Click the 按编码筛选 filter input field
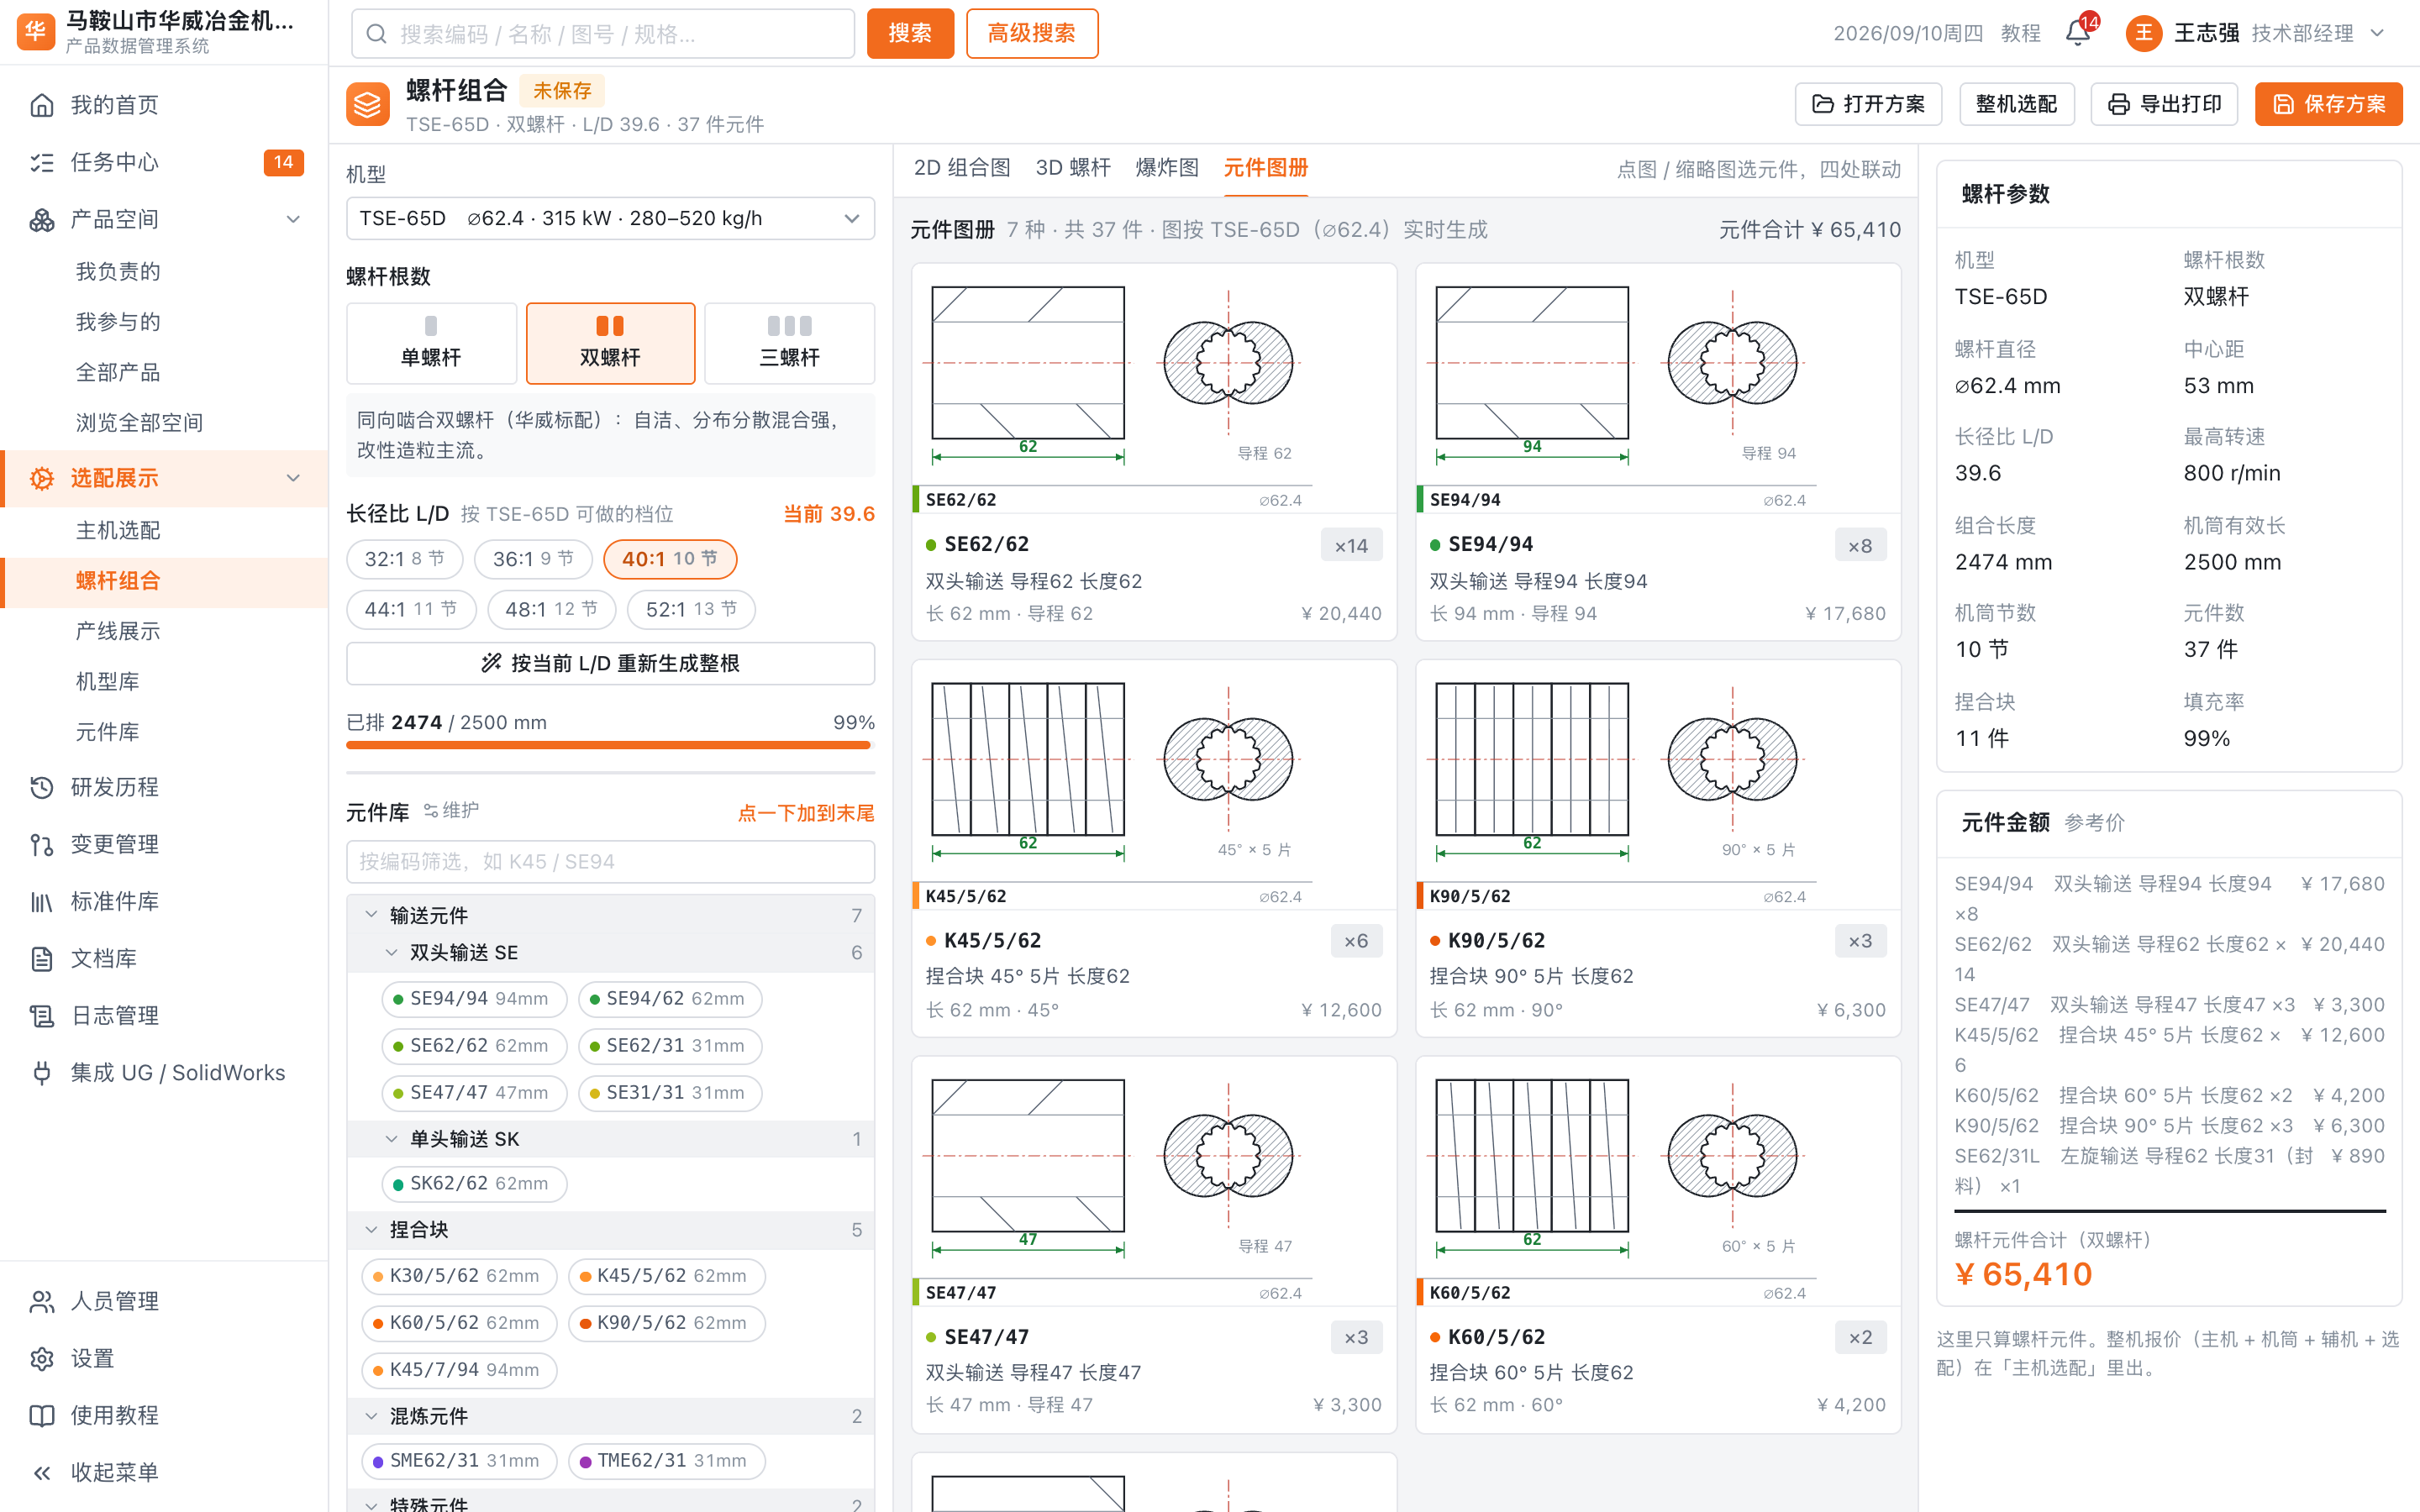The height and width of the screenshot is (1512, 2420). pos(610,861)
